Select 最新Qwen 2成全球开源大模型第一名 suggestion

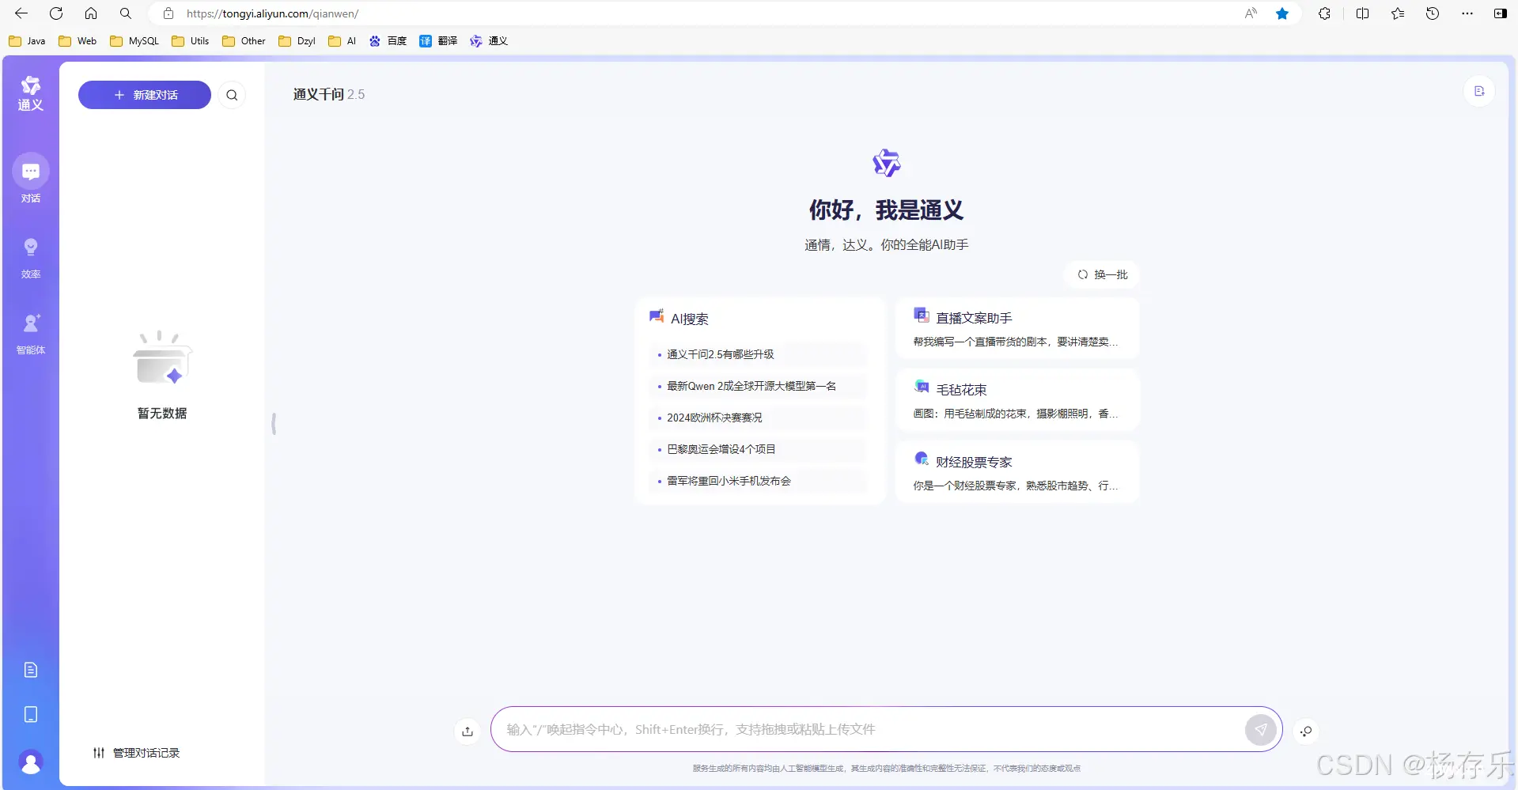point(758,386)
